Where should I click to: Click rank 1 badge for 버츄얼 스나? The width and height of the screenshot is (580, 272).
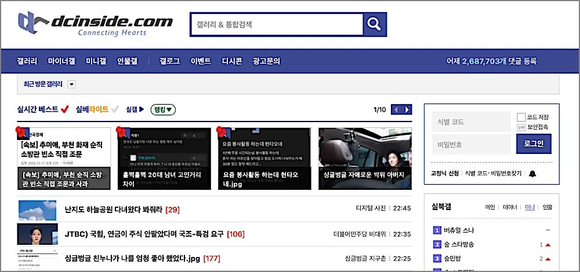tap(437, 230)
